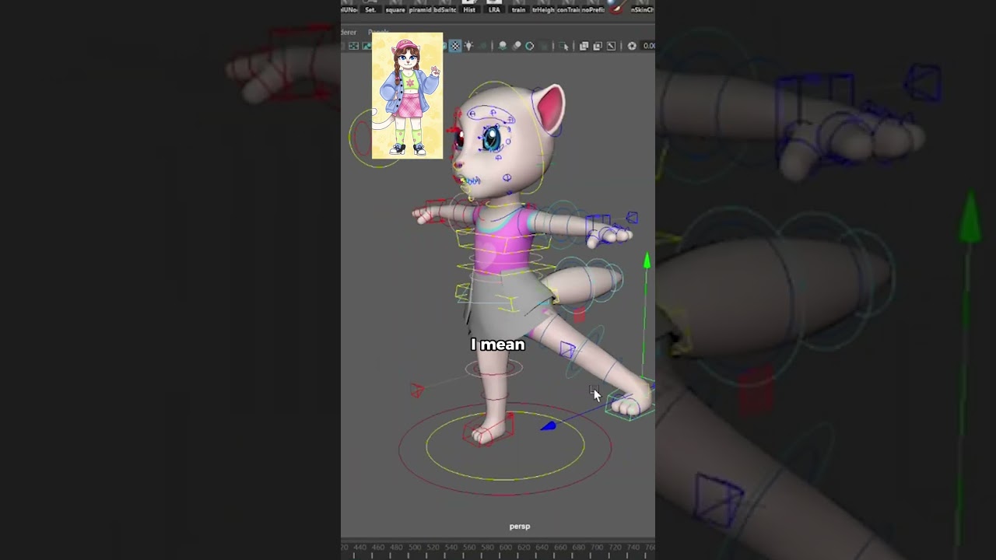Select the paint skin weights brush shelf icon
Viewport: 996px width, 560px height.
coord(617,6)
